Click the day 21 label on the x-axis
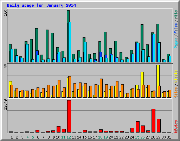 tap(116, 137)
